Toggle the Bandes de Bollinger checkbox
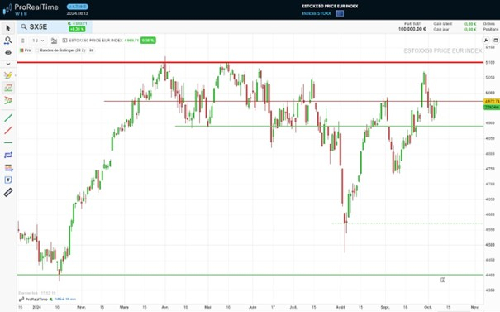500x312 pixels. point(37,50)
